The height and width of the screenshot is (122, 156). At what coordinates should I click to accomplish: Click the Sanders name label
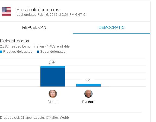(x=88, y=102)
